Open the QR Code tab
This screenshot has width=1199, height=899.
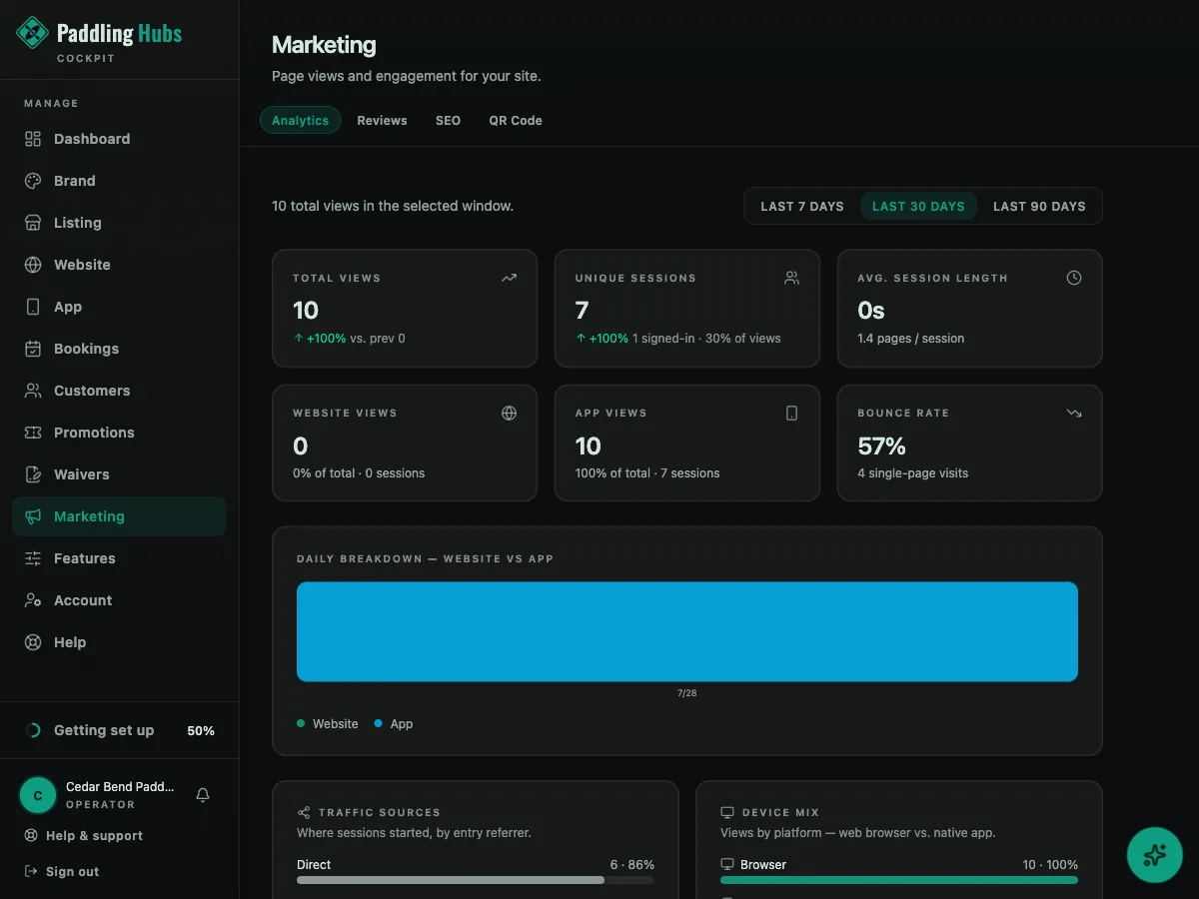coord(516,120)
